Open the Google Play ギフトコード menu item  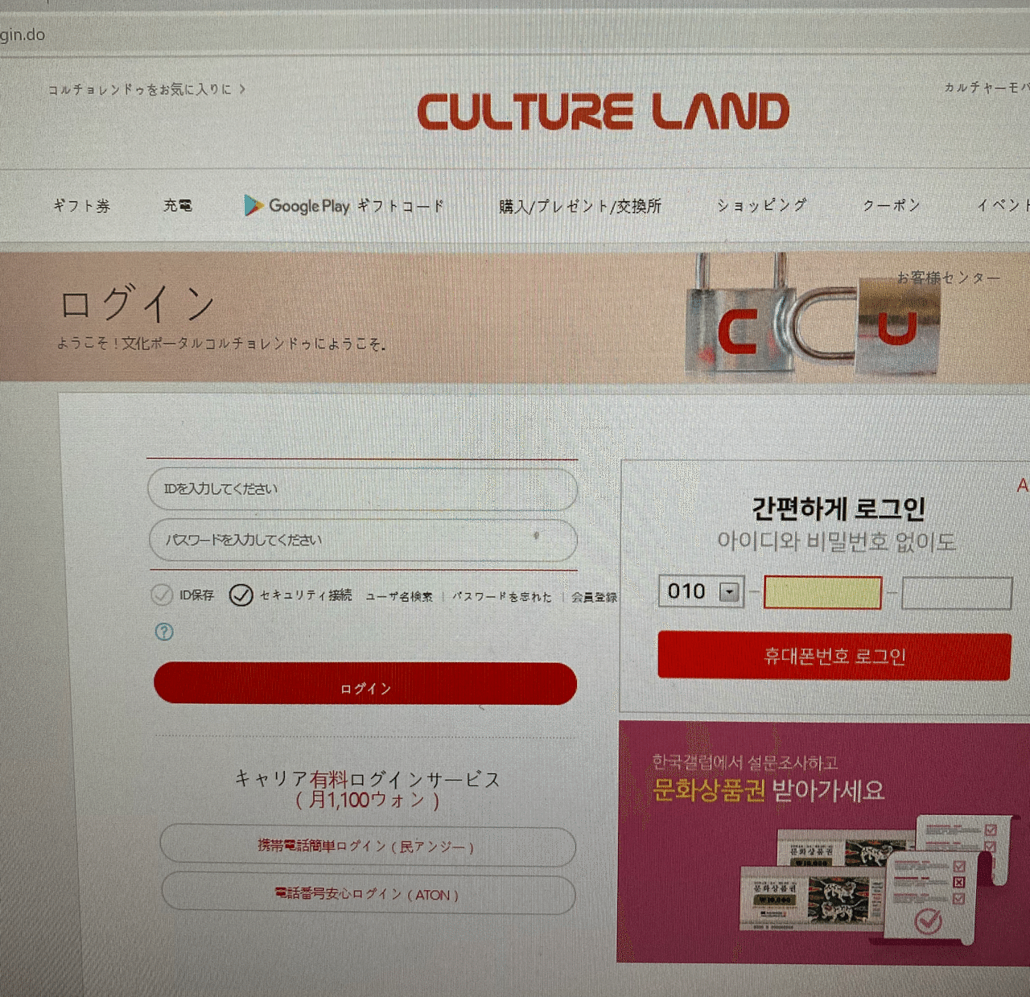click(x=344, y=206)
